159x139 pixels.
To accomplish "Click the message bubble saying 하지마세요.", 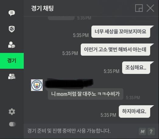I will (x=134, y=111).
